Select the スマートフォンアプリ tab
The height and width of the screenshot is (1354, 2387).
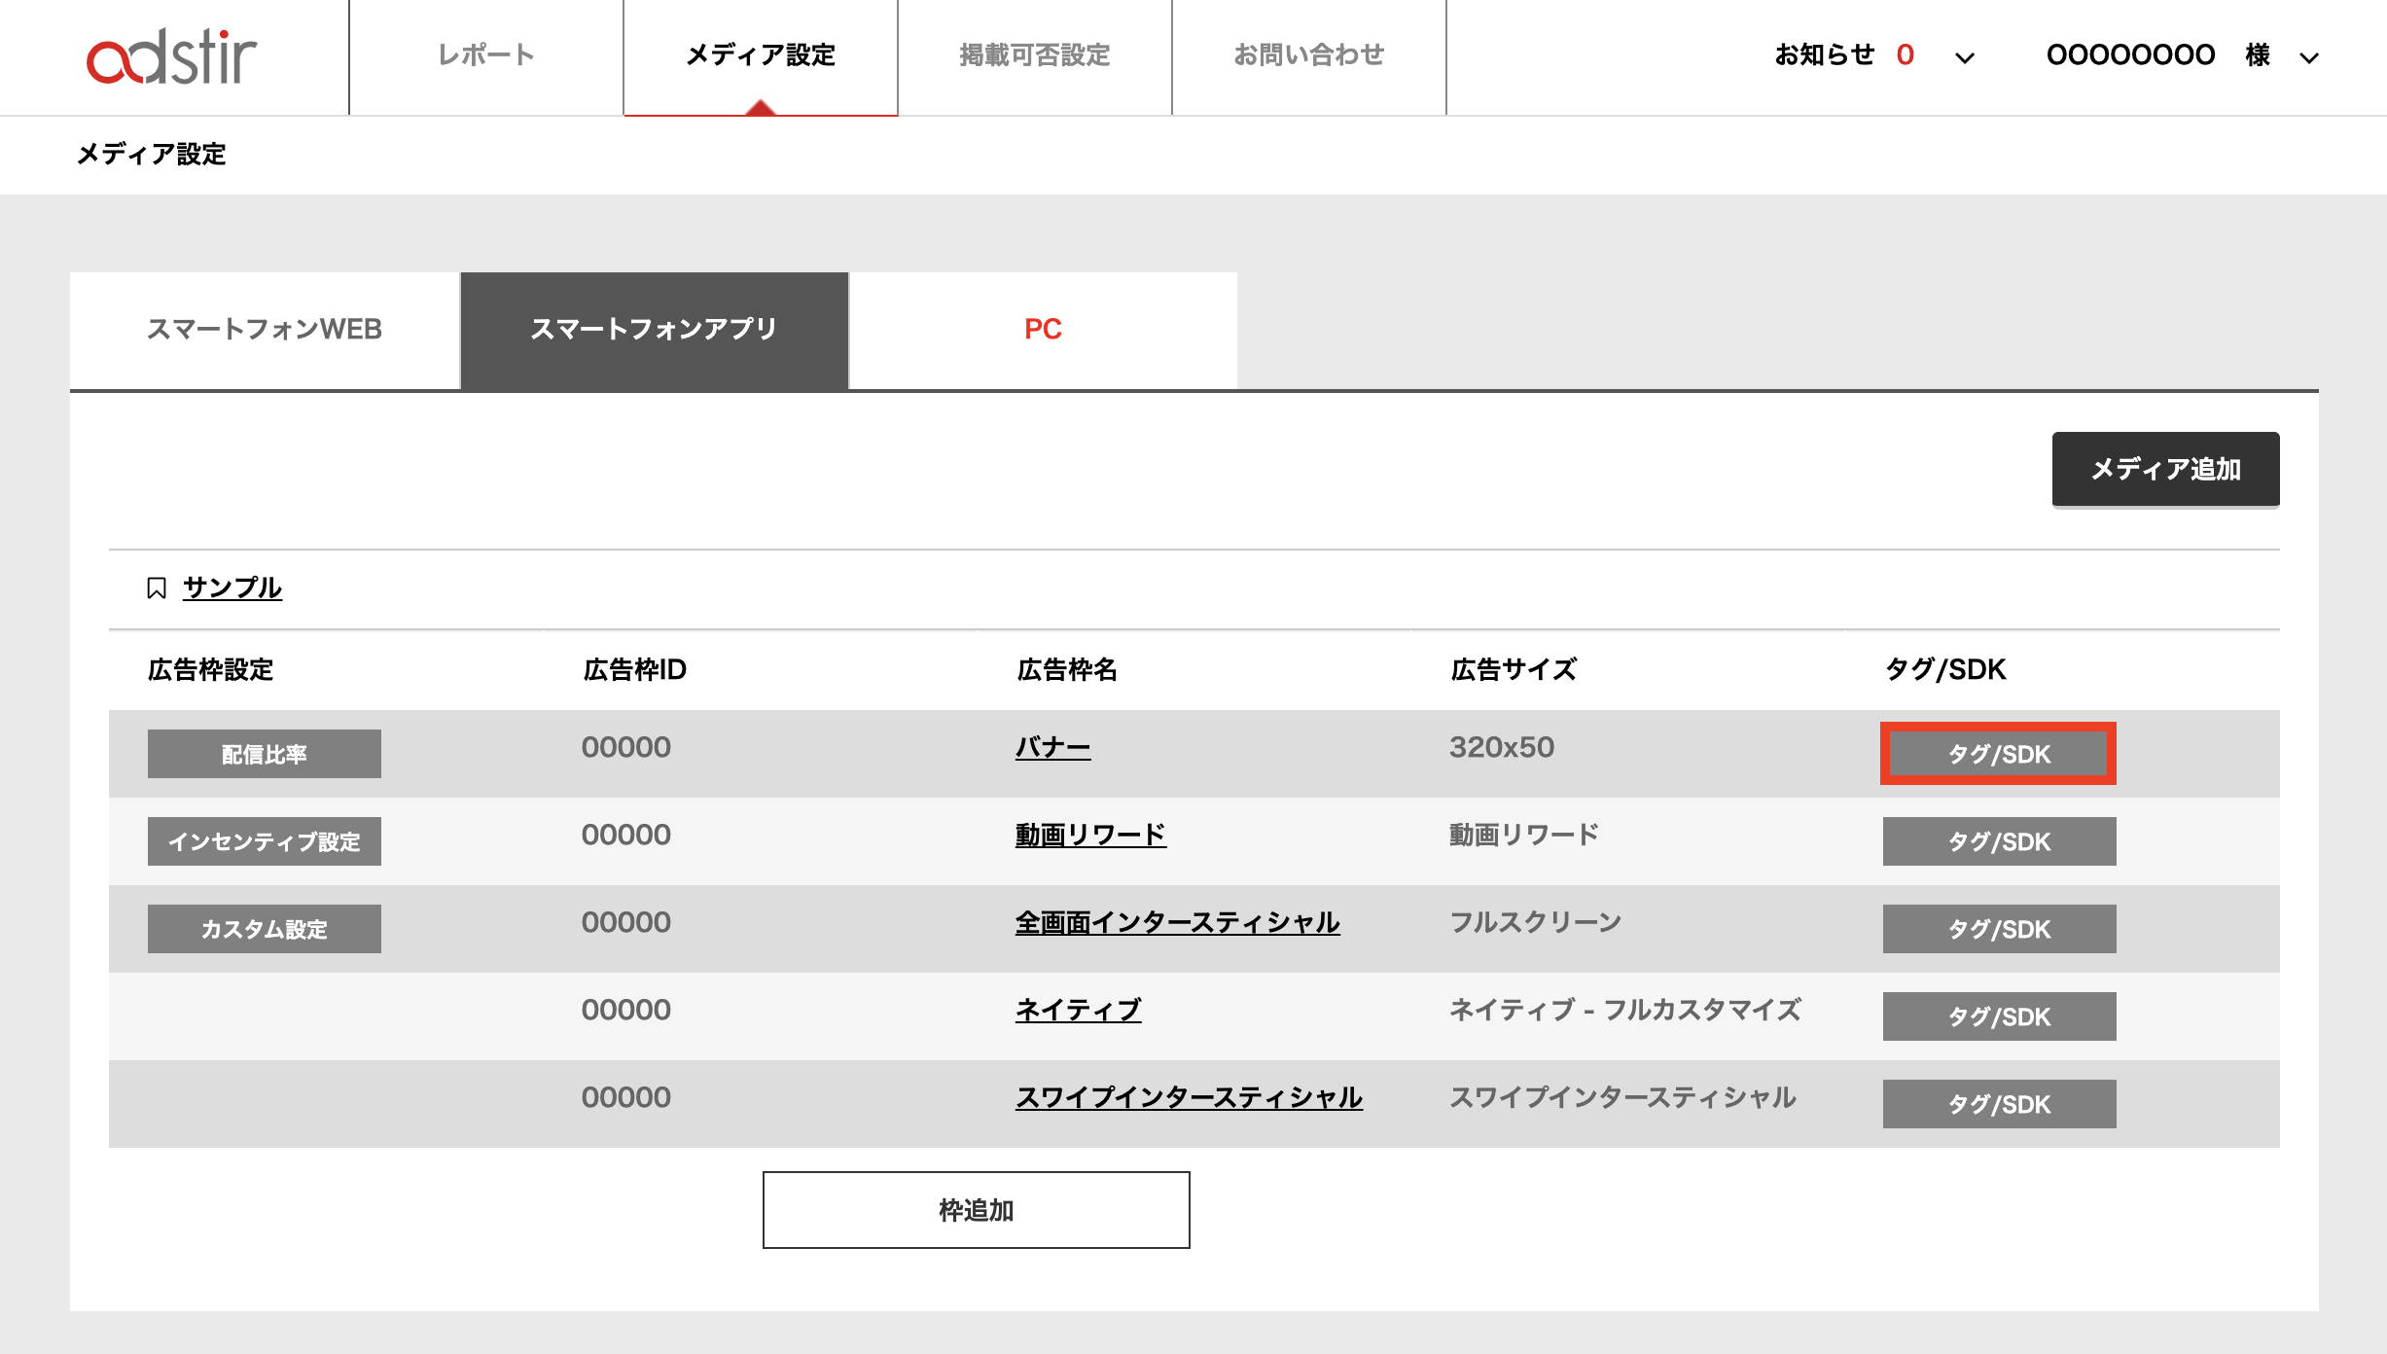[x=654, y=330]
